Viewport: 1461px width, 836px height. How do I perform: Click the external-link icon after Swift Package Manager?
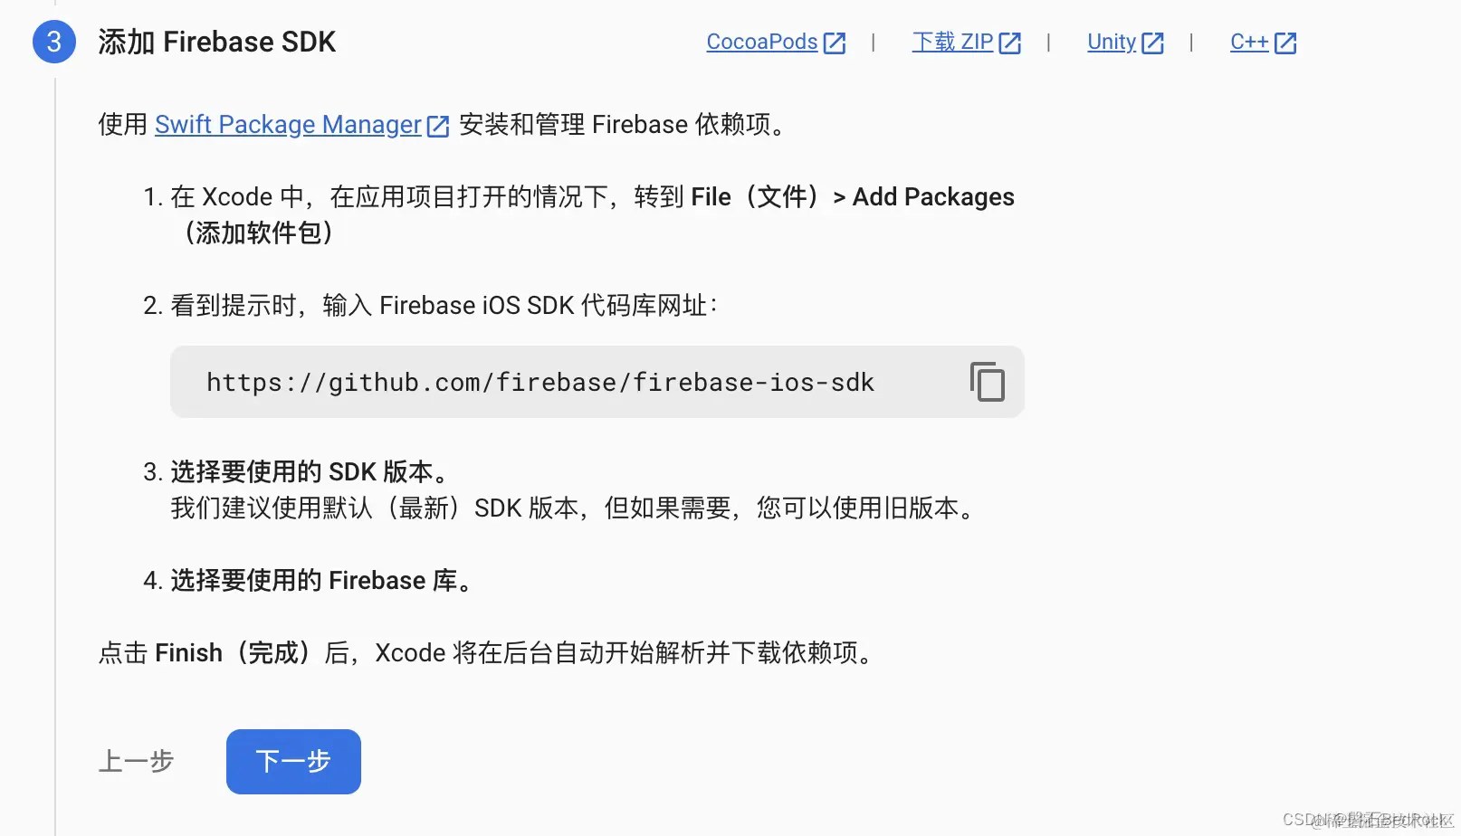coord(438,125)
